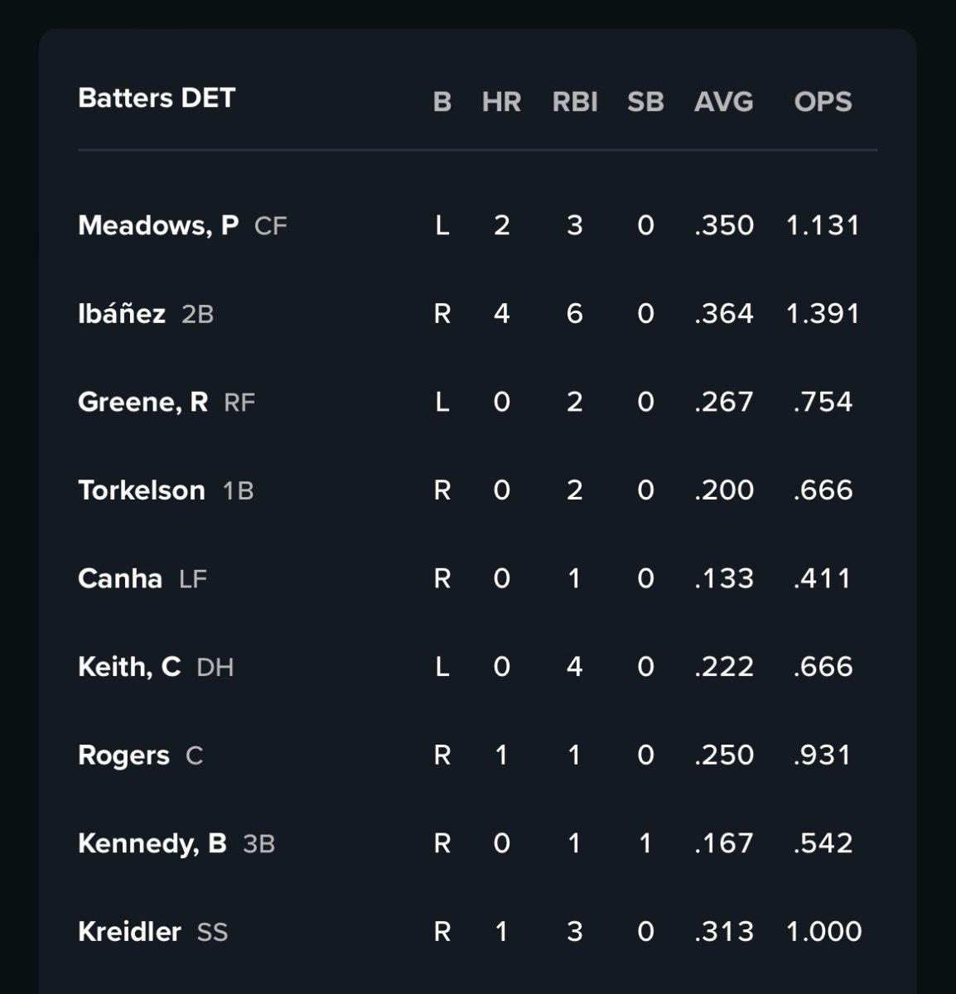956x994 pixels.
Task: Click Ibáñez's 1.391 OPS value
Action: tap(823, 314)
